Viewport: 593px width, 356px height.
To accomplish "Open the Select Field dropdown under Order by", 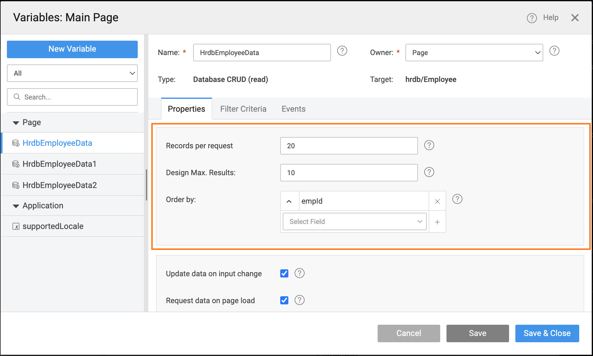I will [x=354, y=221].
